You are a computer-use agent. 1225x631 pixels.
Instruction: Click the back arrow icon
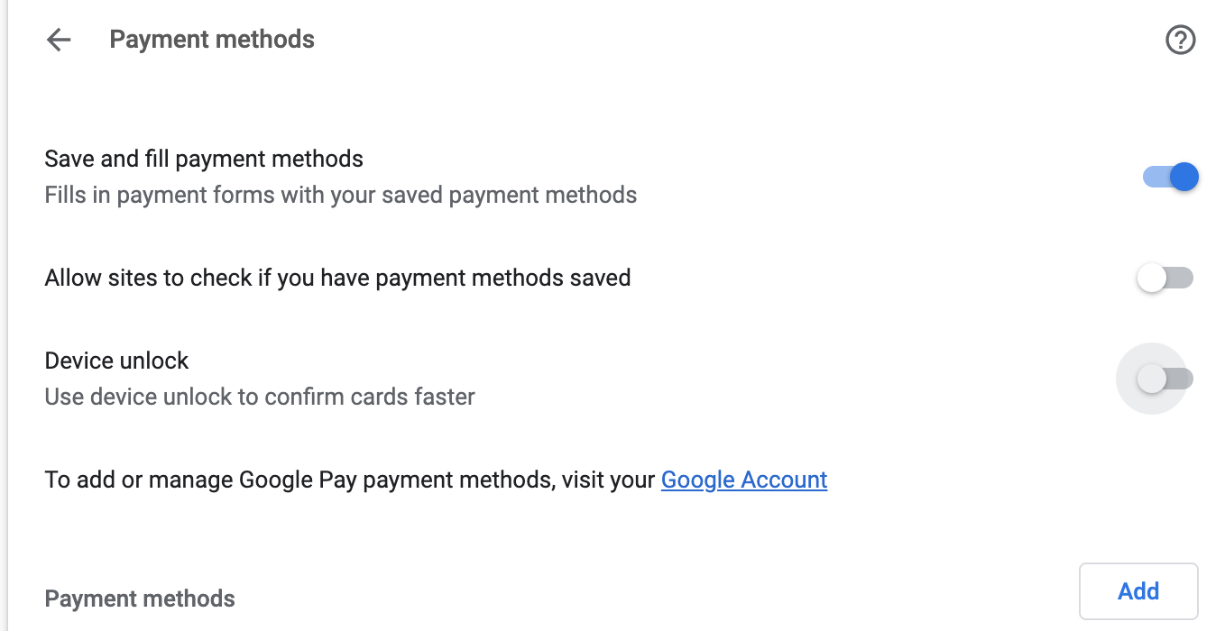point(59,40)
